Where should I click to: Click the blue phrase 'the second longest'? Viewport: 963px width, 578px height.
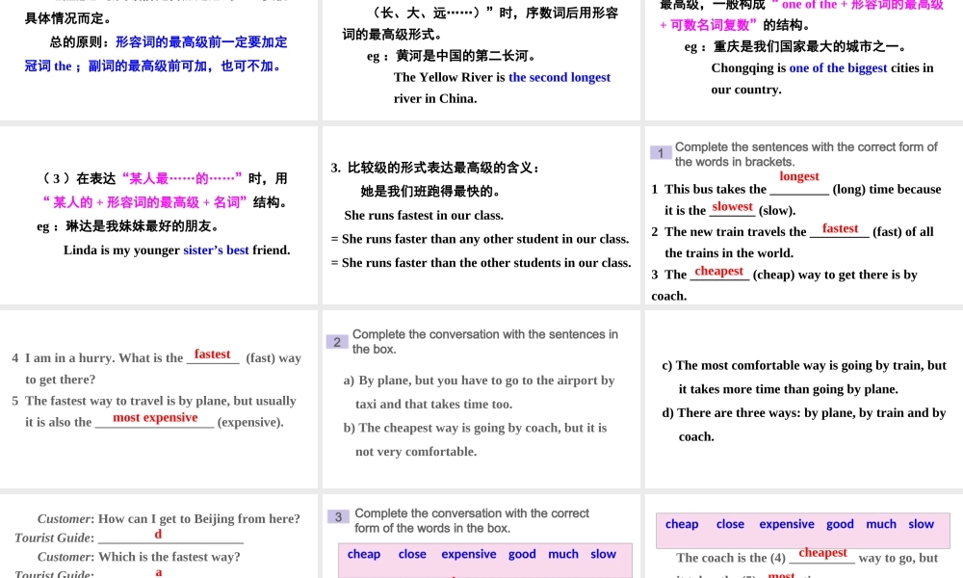(560, 77)
